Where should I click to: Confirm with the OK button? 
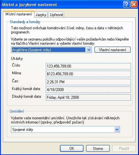pyautogui.click(x=72, y=149)
